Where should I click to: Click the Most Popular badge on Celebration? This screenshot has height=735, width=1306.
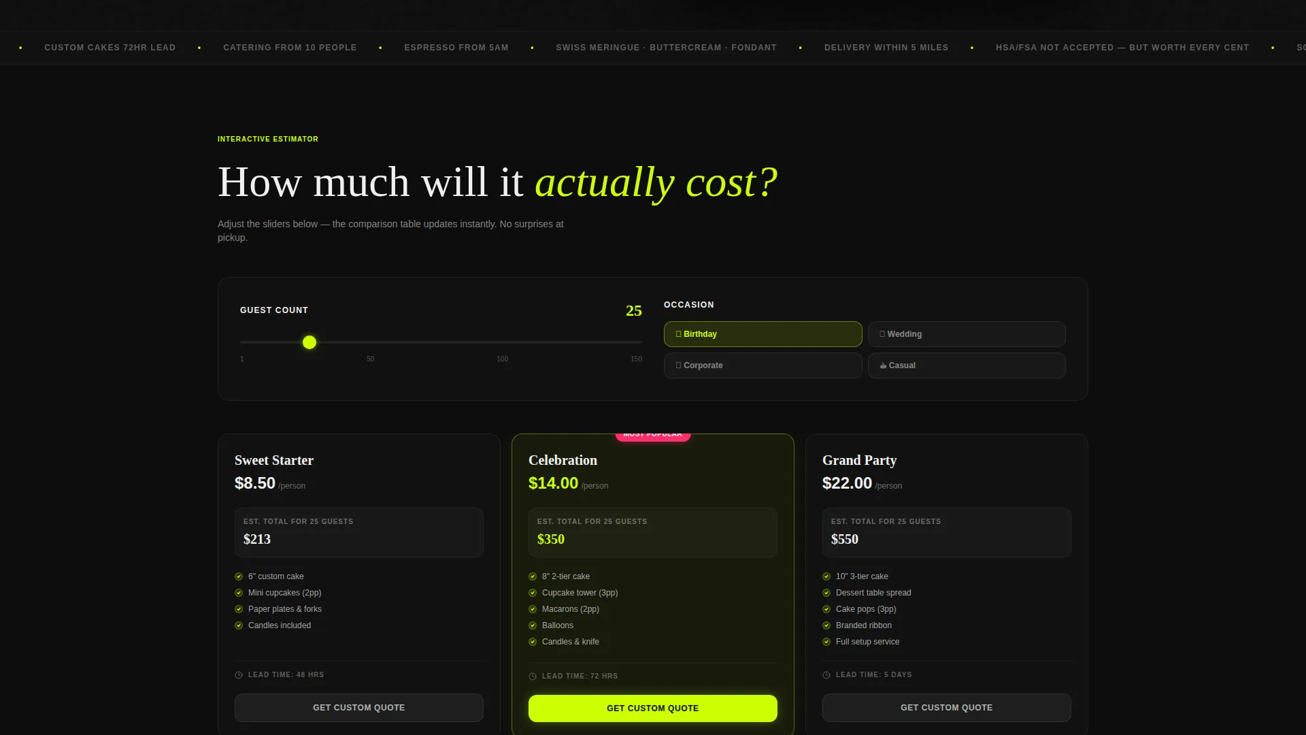[x=653, y=436]
